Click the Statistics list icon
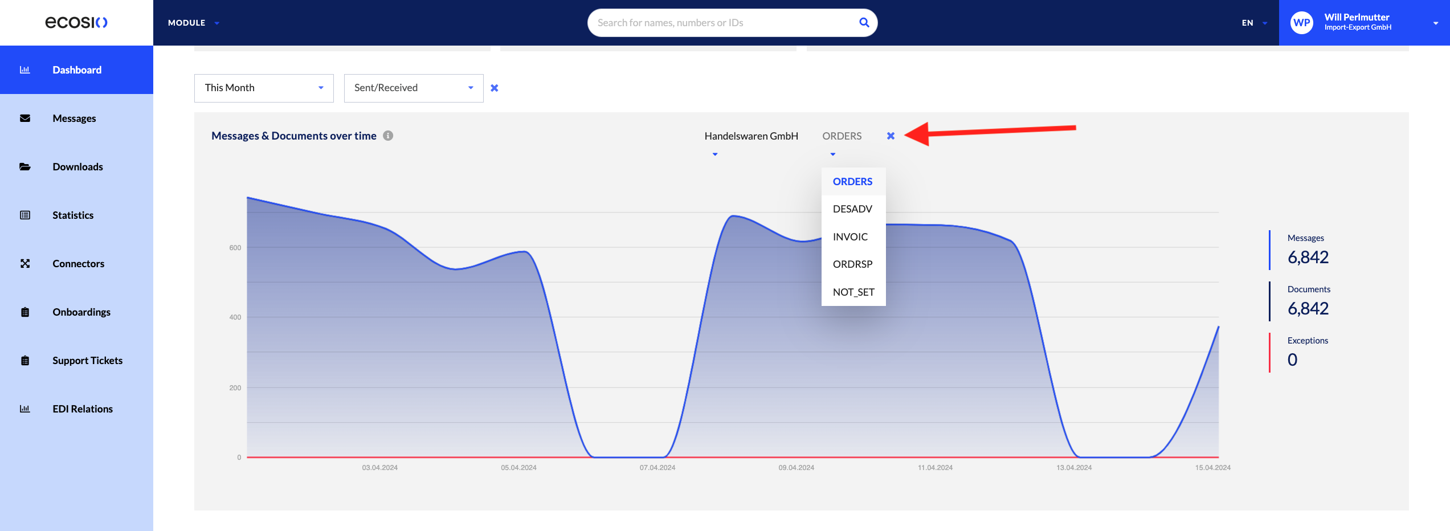 tap(25, 215)
